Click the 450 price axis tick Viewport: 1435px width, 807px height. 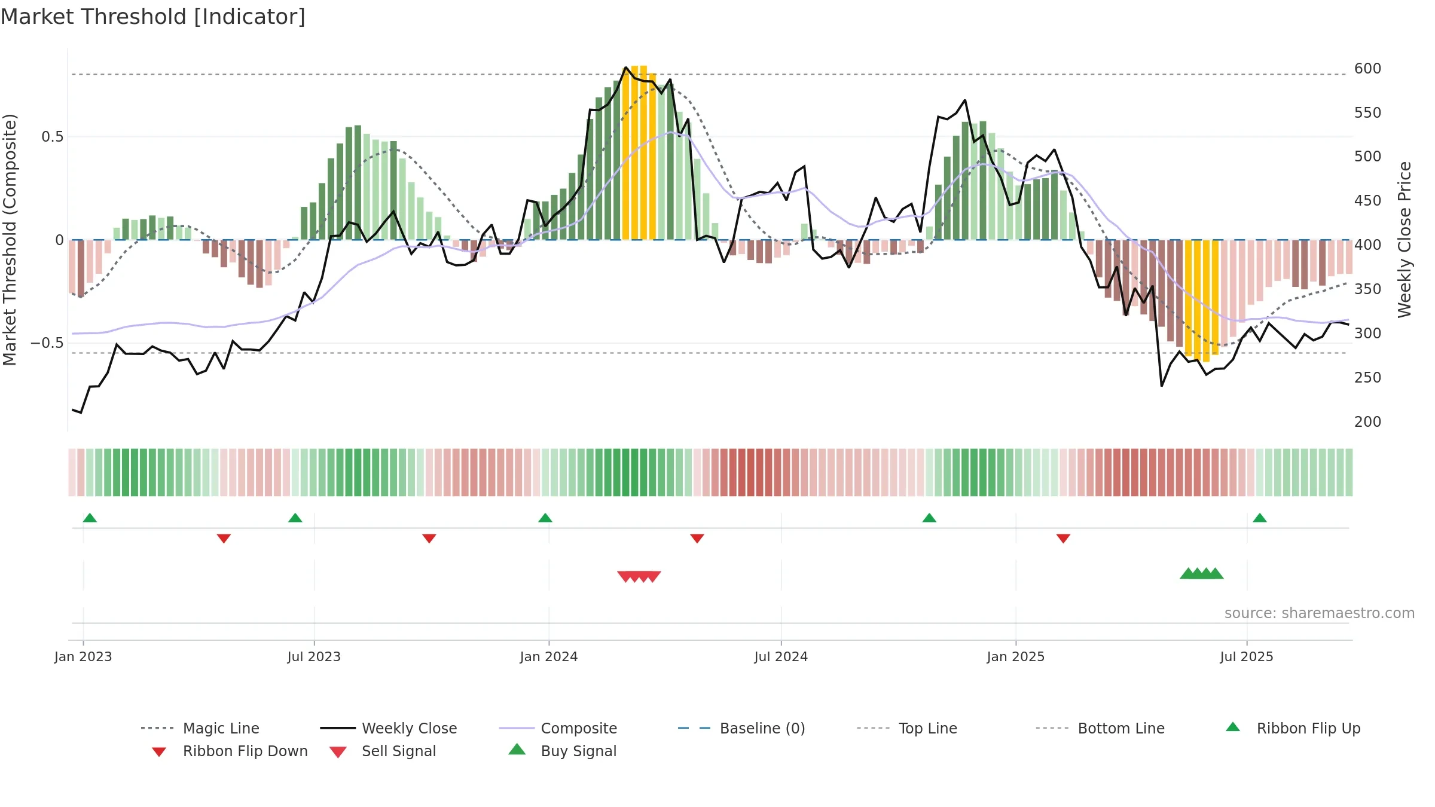[x=1368, y=201]
